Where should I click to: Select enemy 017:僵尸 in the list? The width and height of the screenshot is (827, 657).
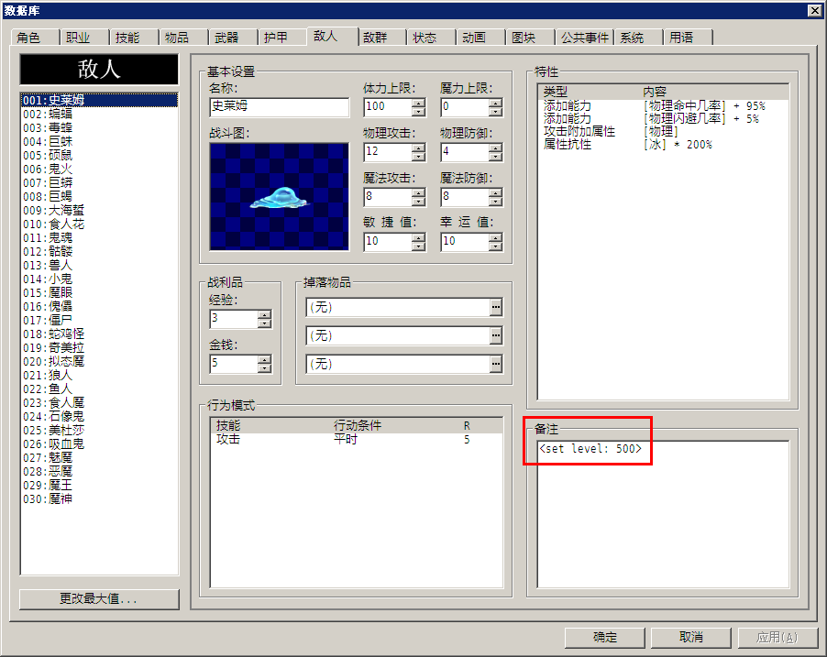(99, 320)
